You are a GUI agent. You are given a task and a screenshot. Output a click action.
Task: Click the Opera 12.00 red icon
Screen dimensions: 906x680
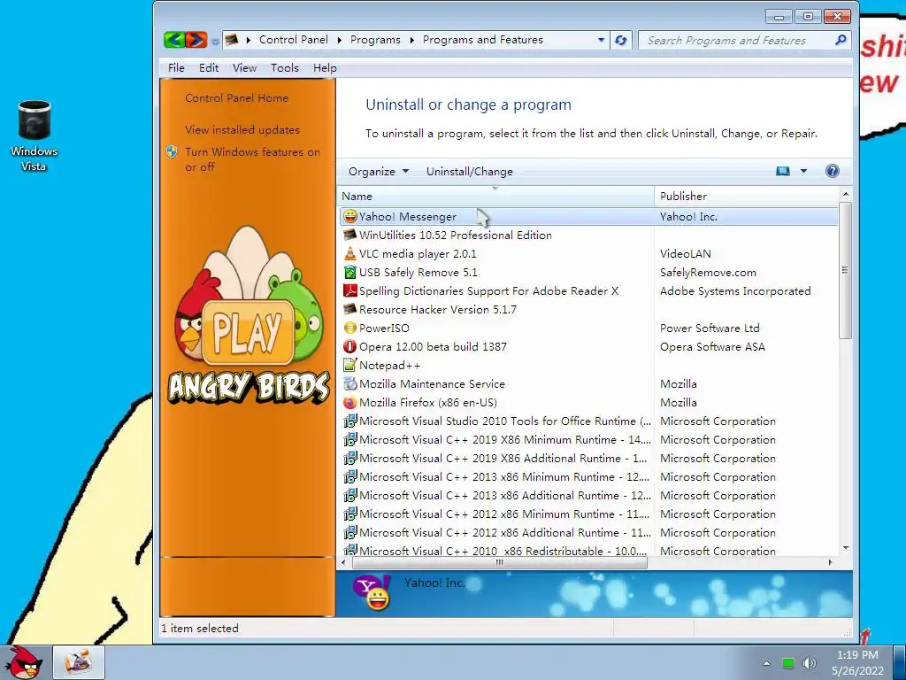349,346
